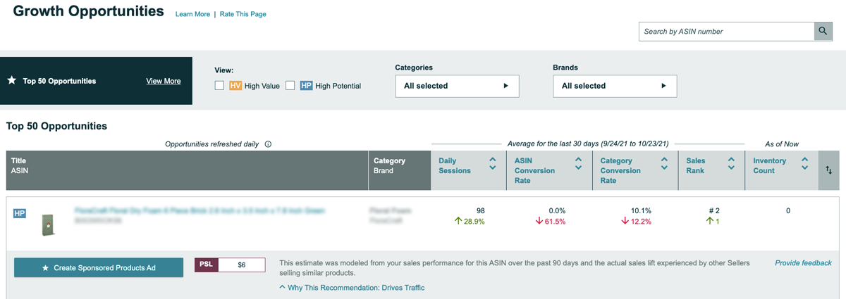The height and width of the screenshot is (299, 846).
Task: Click the View More link
Action: 163,81
